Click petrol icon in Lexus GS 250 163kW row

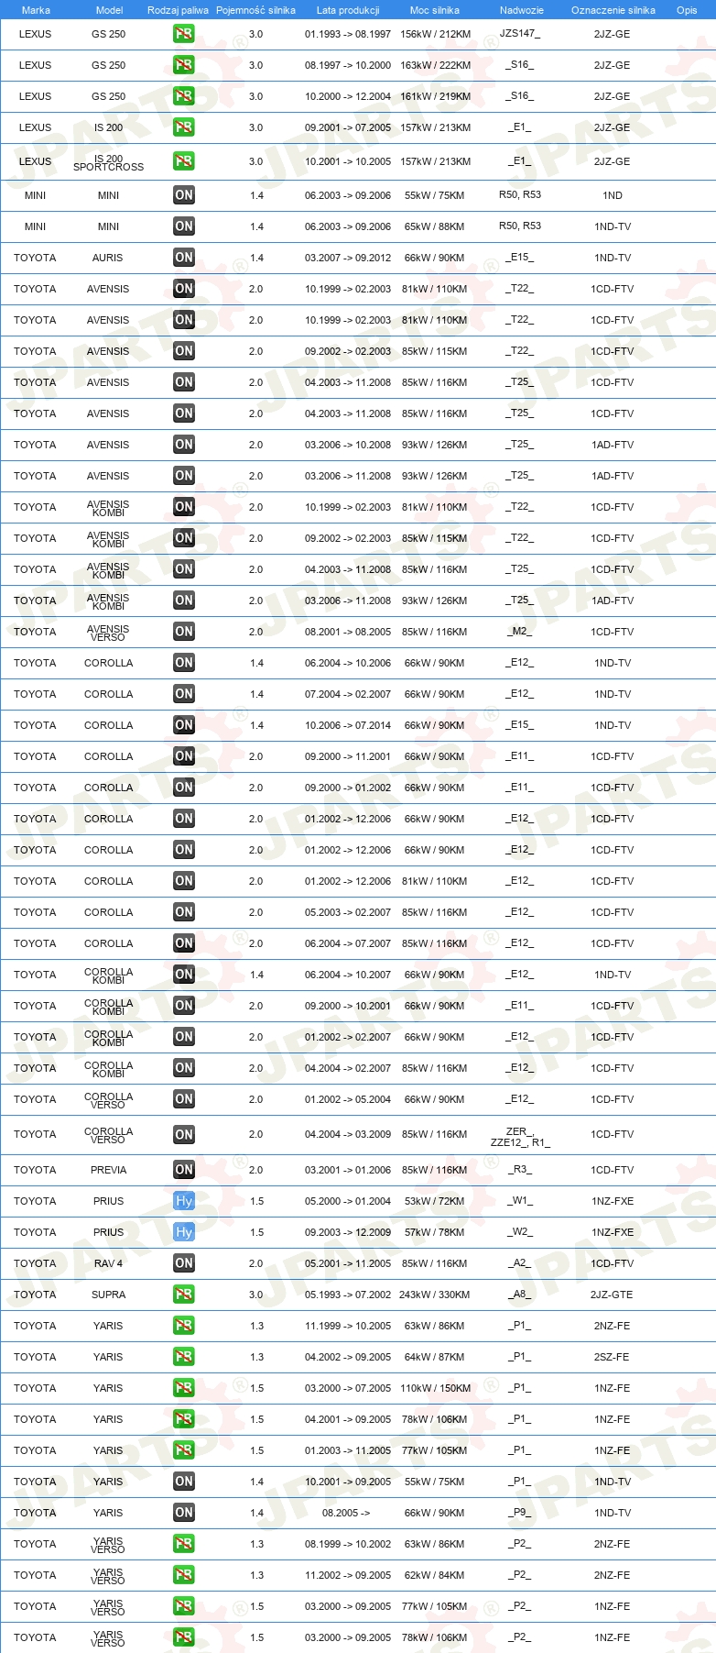click(184, 65)
